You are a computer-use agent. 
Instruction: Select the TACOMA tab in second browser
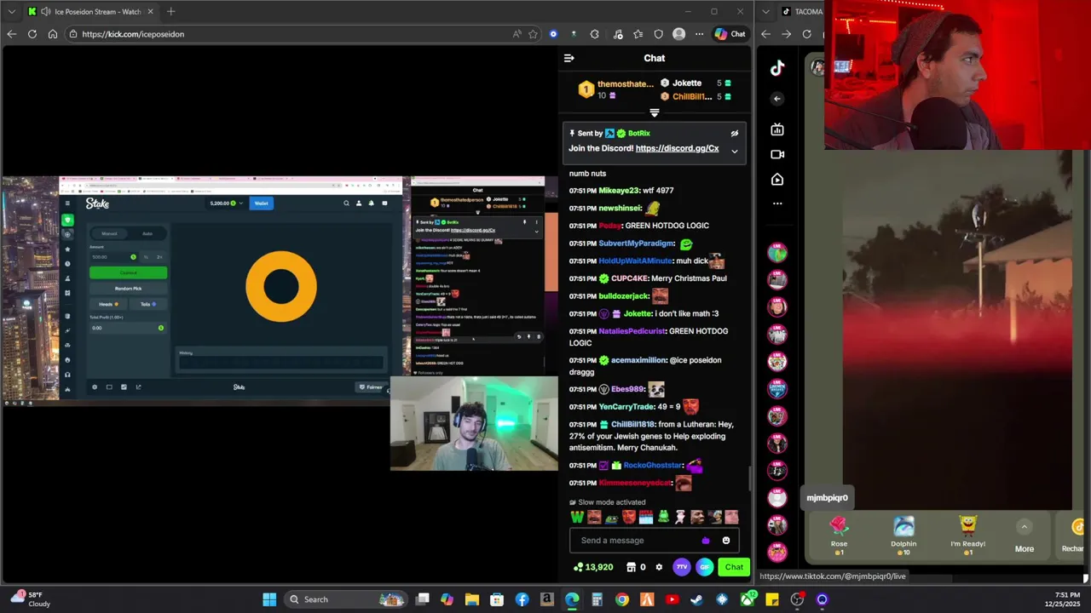click(803, 12)
